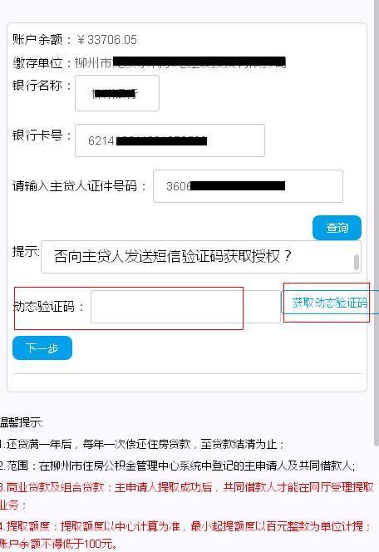Click the 银行名称 label
Image resolution: width=379 pixels, height=552 pixels.
coord(42,86)
